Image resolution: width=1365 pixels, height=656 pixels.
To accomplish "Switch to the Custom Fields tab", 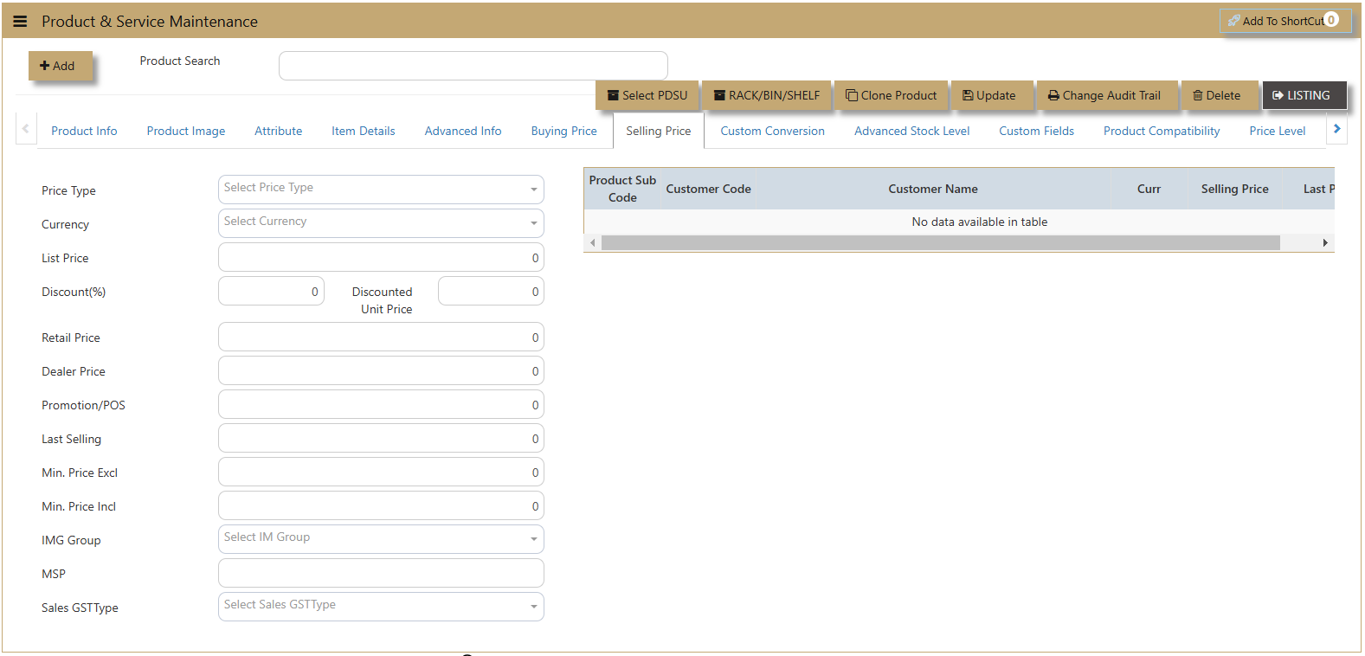I will pyautogui.click(x=1037, y=131).
